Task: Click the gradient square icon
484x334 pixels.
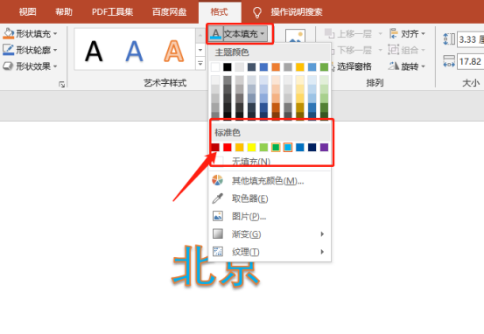Action: pos(218,233)
